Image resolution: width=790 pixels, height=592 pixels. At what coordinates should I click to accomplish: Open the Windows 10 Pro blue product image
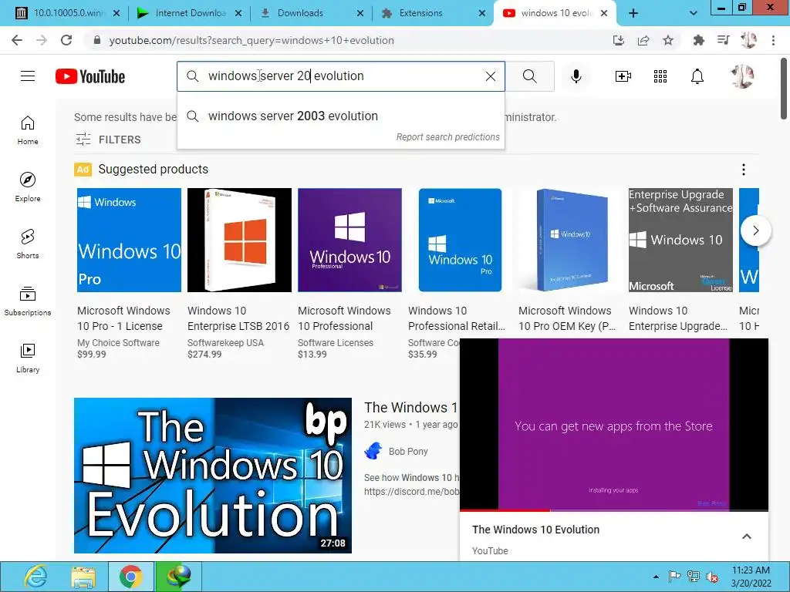tap(129, 240)
